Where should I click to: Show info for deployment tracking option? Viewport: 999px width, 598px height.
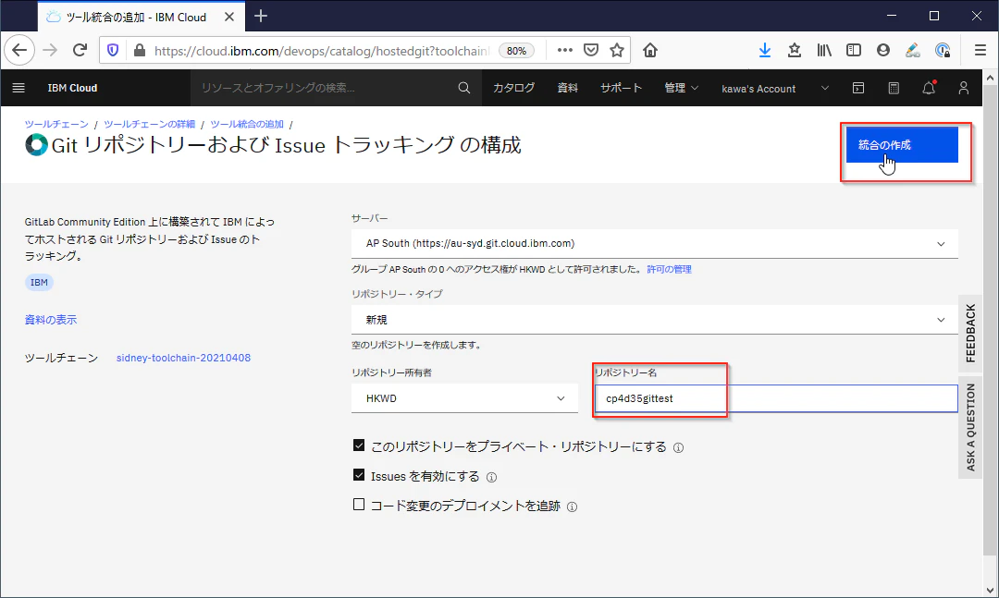tap(573, 506)
